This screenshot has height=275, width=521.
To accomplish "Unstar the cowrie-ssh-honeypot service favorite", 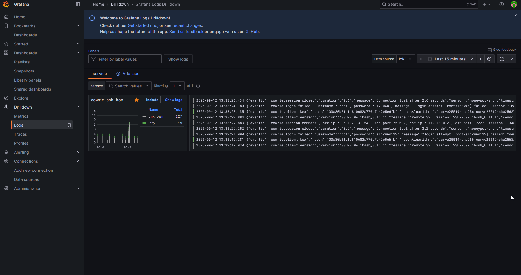I will pyautogui.click(x=137, y=100).
